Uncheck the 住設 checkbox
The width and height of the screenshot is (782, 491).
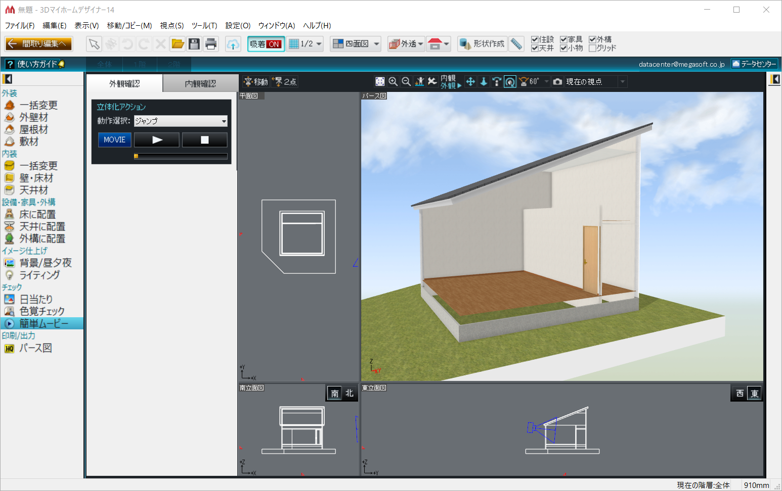coord(535,39)
